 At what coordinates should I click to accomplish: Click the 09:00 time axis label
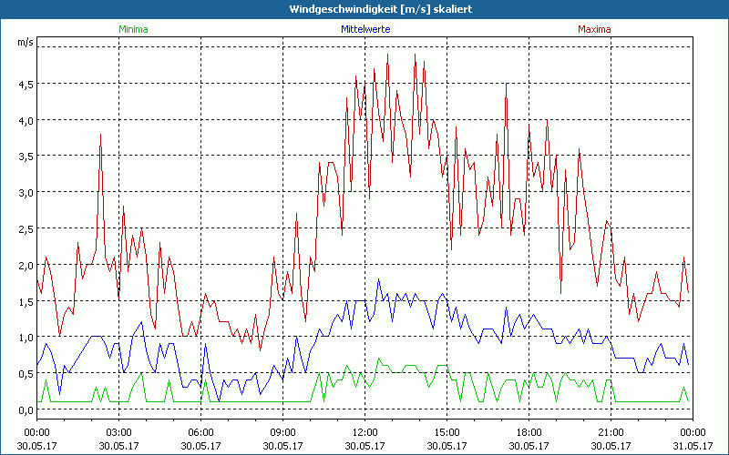click(x=282, y=432)
